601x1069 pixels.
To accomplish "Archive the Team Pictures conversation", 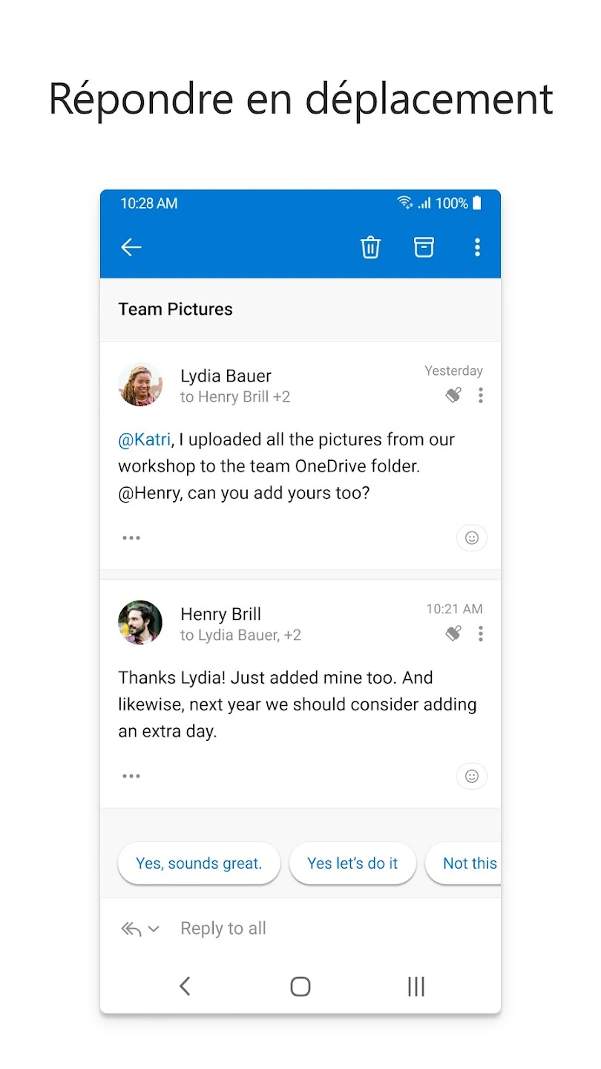I will [424, 247].
